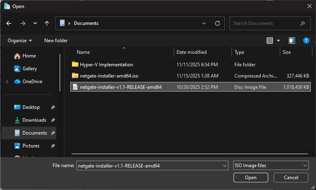316x190 pixels.
Task: Open Gallery in the navigation pane
Action: point(30,69)
